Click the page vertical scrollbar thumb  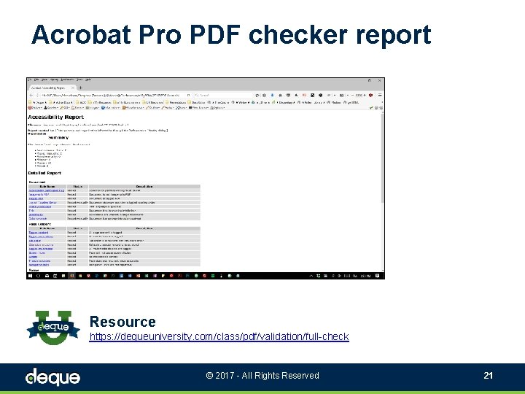pos(382,158)
